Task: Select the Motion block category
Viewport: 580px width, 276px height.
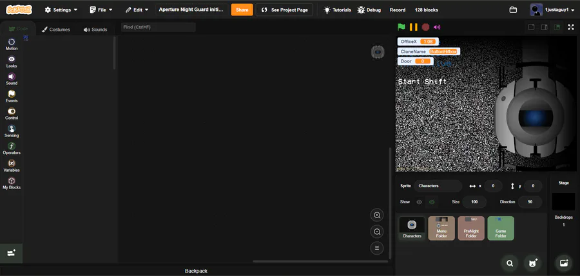Action: (x=12, y=44)
